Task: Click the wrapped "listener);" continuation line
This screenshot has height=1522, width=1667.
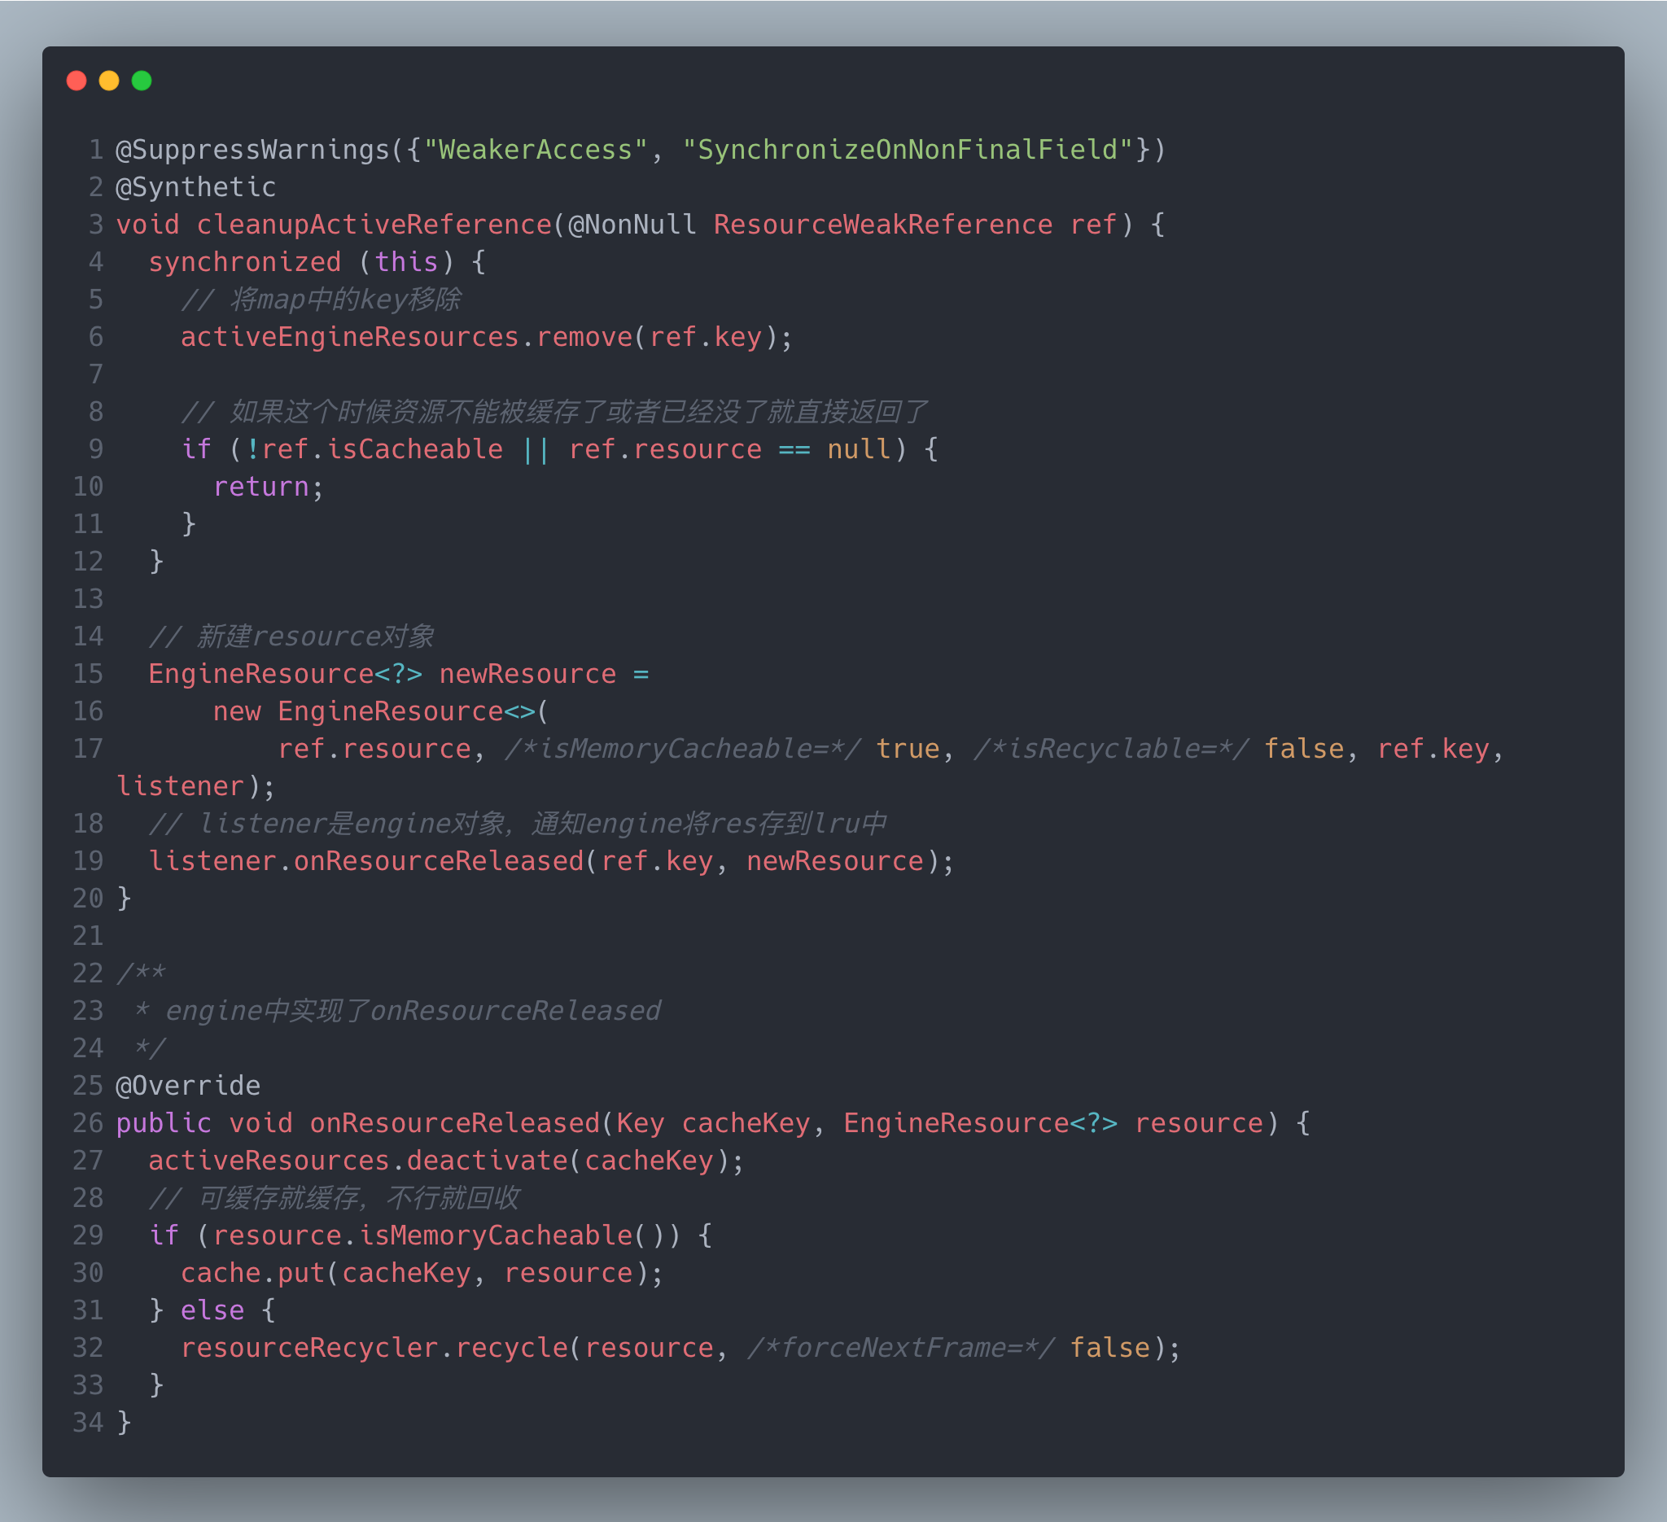Action: [x=195, y=785]
